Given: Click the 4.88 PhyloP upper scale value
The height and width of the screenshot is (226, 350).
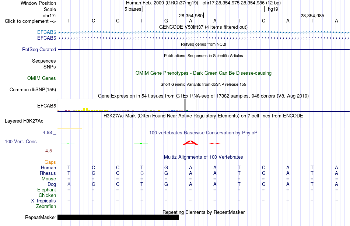Looking at the screenshot, I should click(x=47, y=133).
